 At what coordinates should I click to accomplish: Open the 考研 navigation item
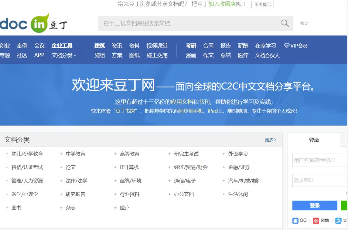(x=191, y=46)
